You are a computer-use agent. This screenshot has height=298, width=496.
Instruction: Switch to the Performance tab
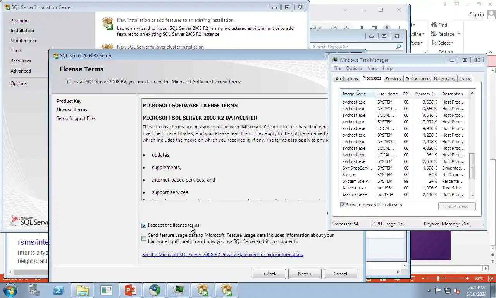point(417,79)
